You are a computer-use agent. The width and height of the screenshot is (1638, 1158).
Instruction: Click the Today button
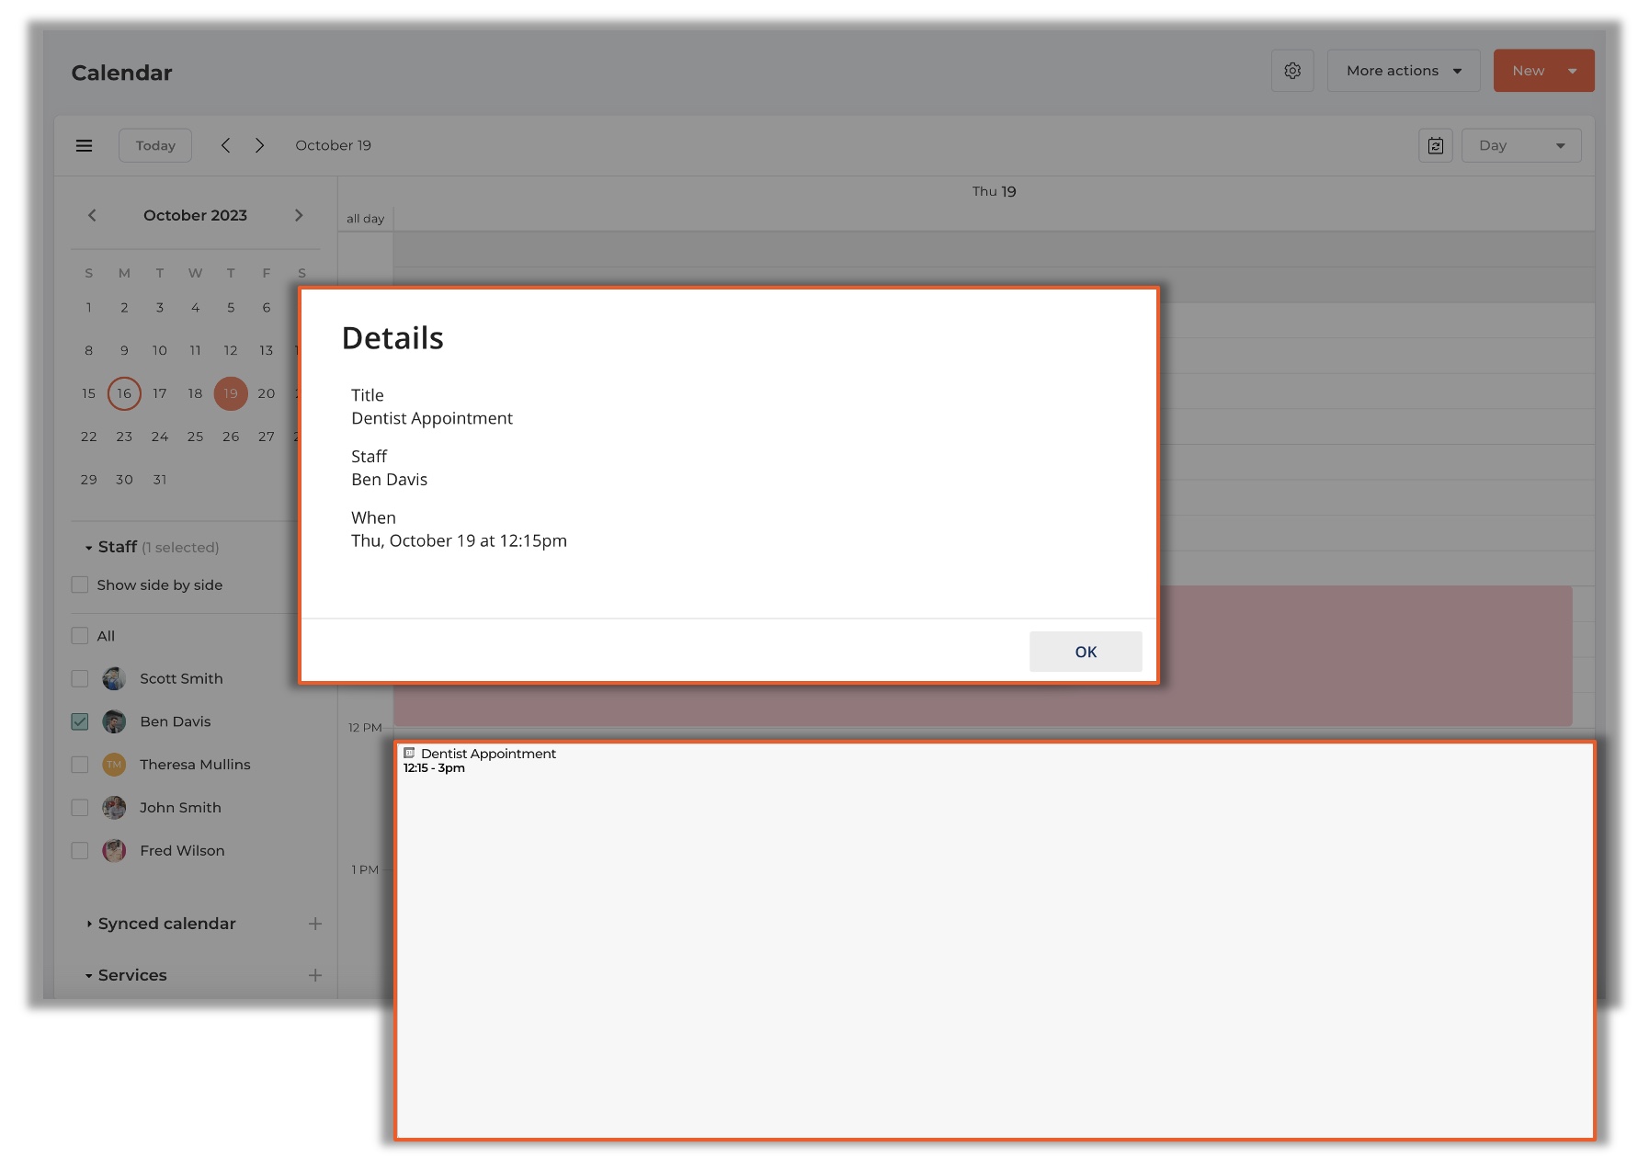point(155,145)
